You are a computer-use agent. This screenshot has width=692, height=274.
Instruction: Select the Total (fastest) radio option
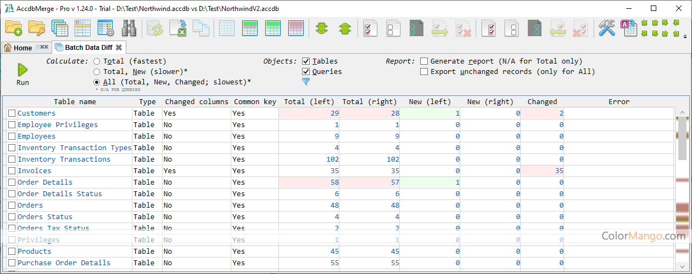(x=97, y=61)
